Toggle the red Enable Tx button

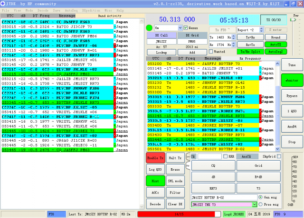[x=155, y=158]
